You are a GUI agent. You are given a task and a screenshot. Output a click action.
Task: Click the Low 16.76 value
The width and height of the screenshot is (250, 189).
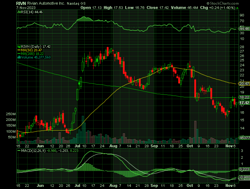pyautogui.click(x=135, y=7)
